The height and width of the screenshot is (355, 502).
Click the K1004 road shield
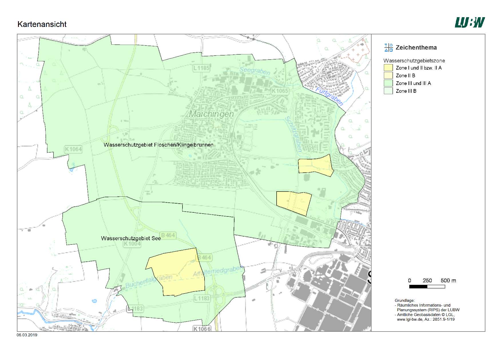132,244
